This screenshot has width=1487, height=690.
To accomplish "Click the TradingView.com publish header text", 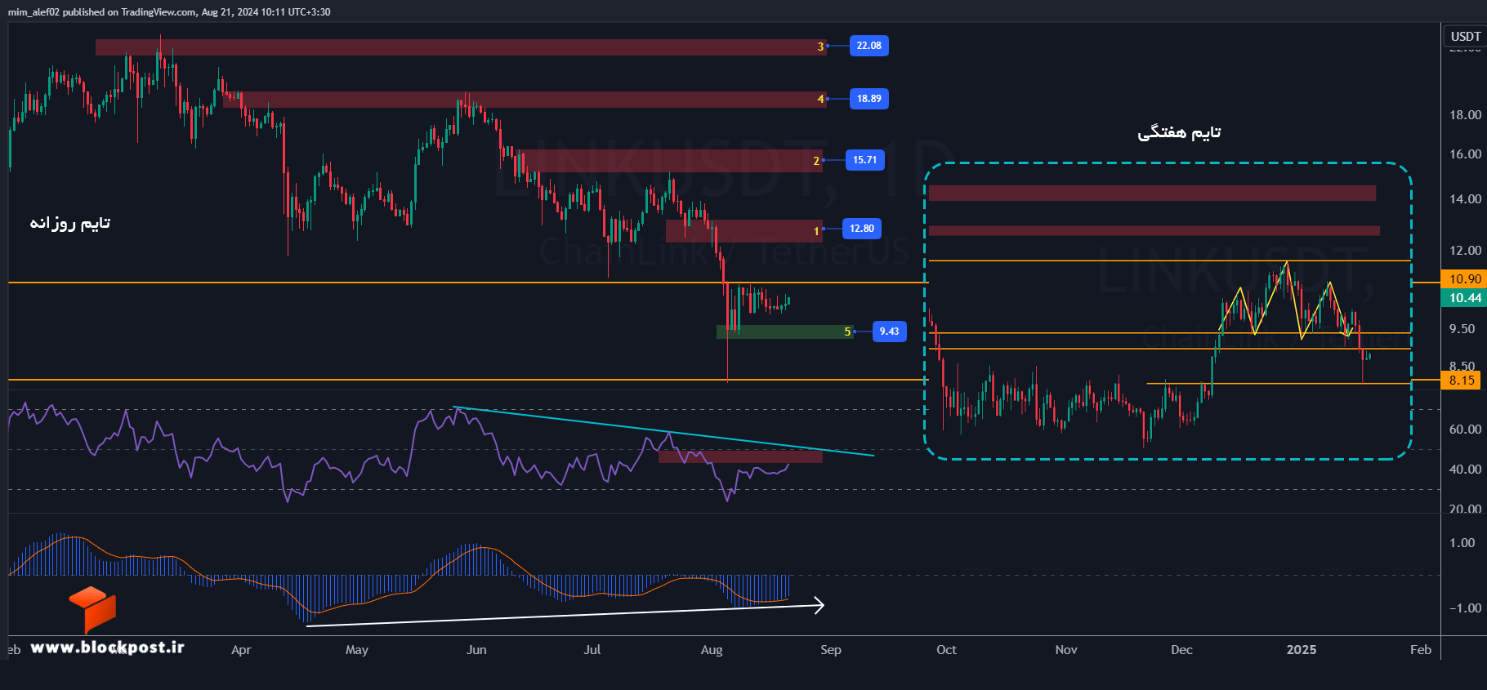I will [x=169, y=12].
